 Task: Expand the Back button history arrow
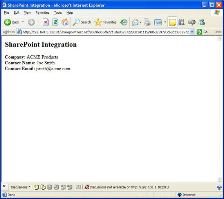pos(23,22)
